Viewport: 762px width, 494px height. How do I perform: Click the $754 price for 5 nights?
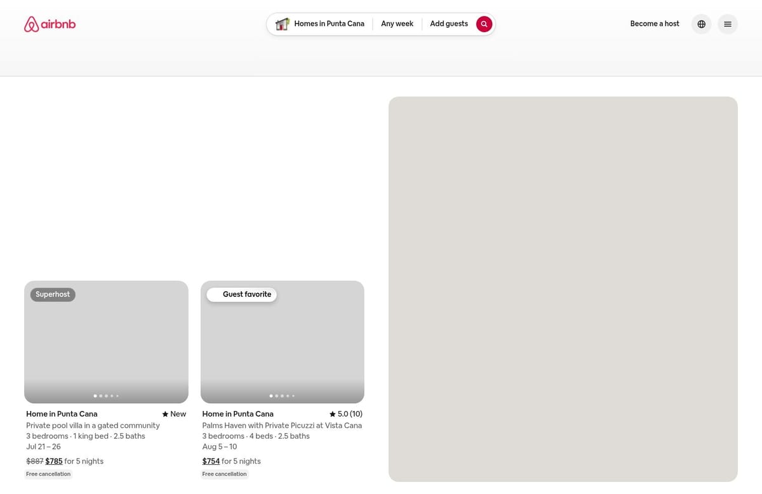[211, 462]
